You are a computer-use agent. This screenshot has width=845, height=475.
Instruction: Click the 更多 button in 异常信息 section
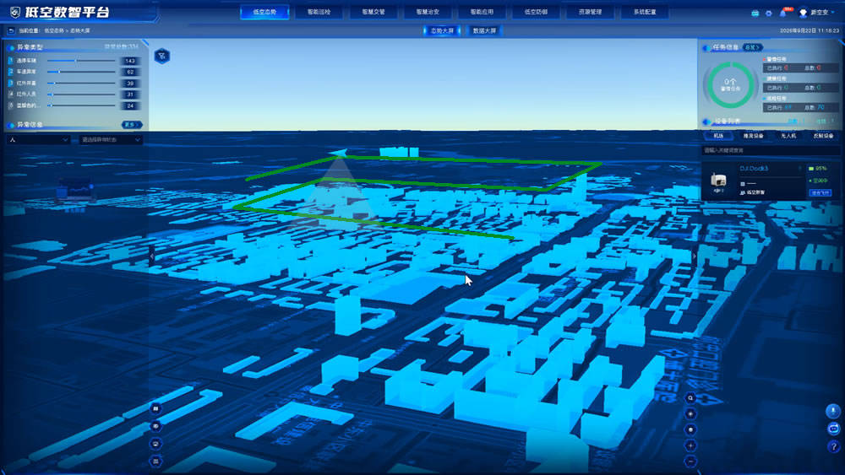point(132,125)
